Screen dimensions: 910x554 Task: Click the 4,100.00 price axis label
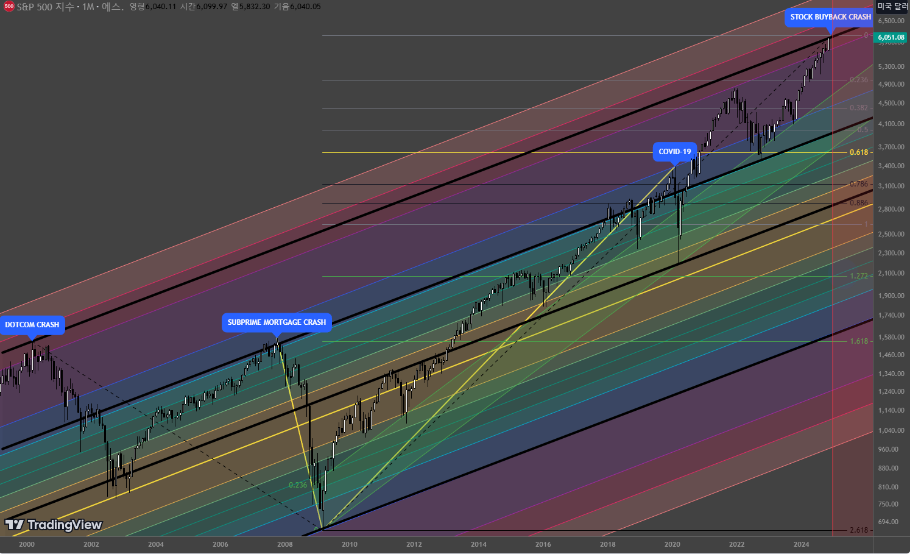click(x=891, y=124)
